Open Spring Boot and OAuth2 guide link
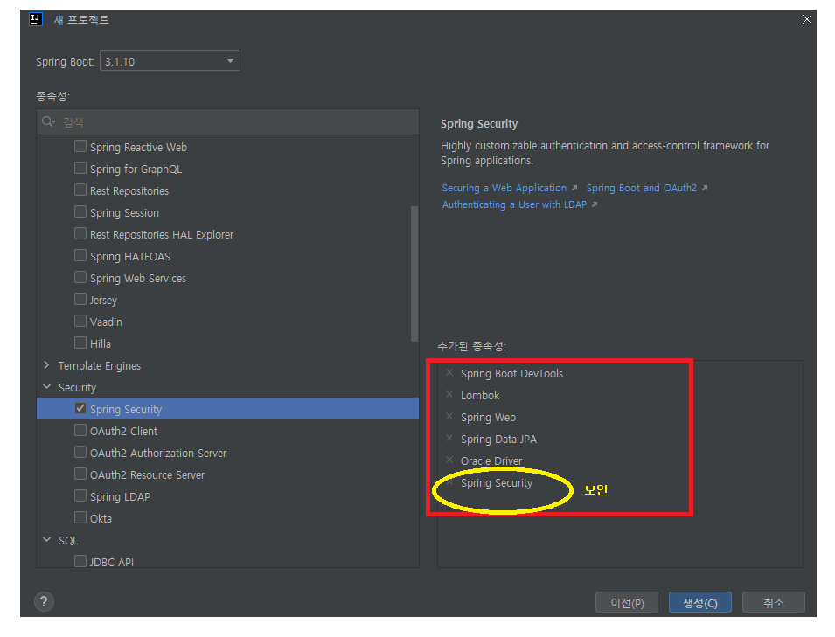 tap(641, 188)
